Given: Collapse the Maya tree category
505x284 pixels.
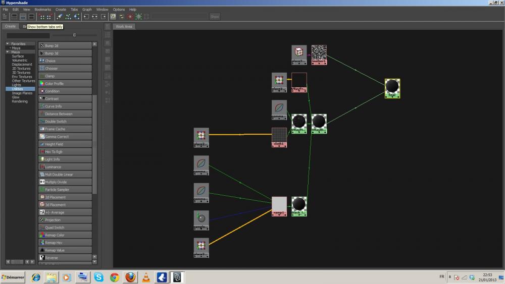Looking at the screenshot, I should pyautogui.click(x=8, y=52).
